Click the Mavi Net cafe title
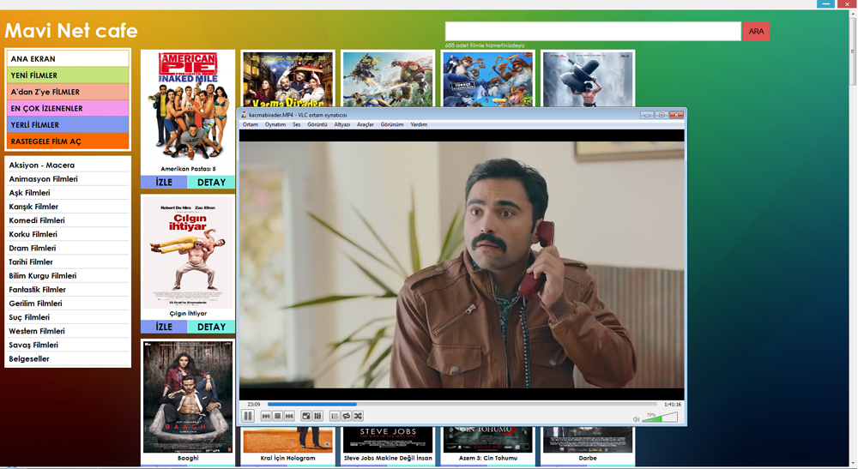 [71, 31]
